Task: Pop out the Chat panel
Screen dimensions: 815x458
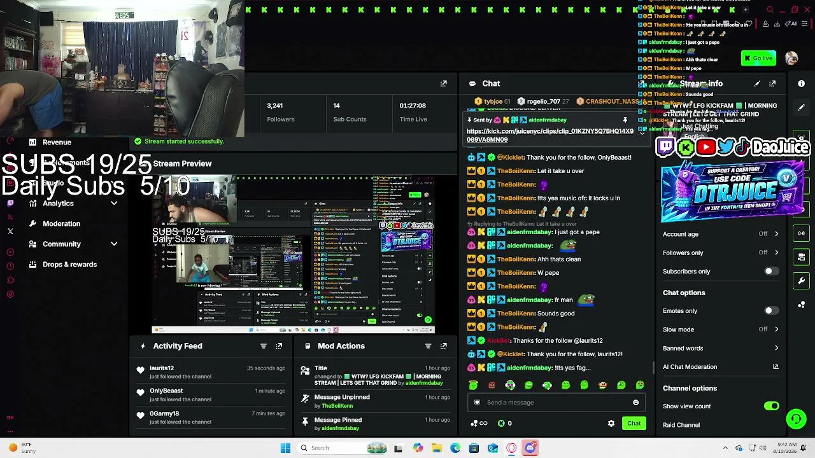Action: click(642, 83)
